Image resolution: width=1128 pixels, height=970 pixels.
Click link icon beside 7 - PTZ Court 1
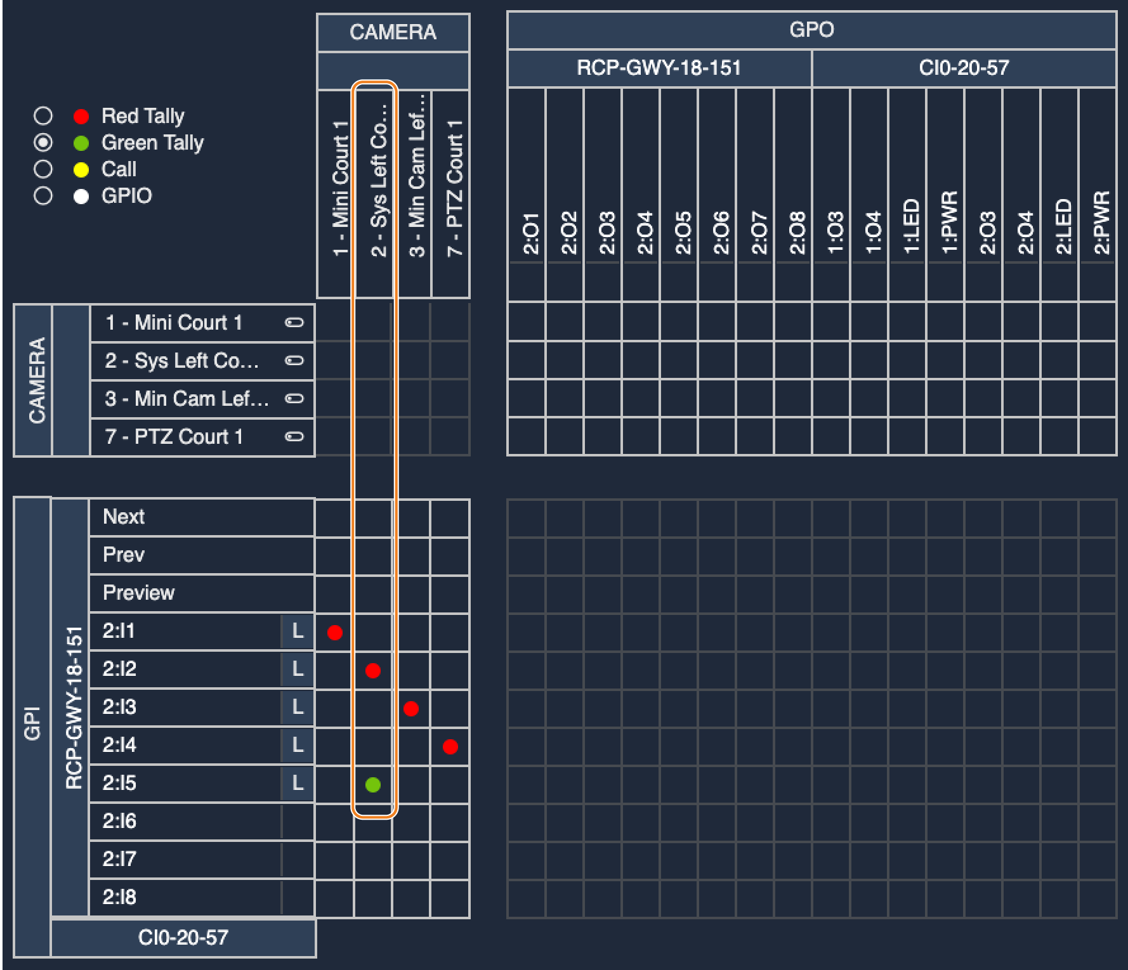(x=294, y=437)
